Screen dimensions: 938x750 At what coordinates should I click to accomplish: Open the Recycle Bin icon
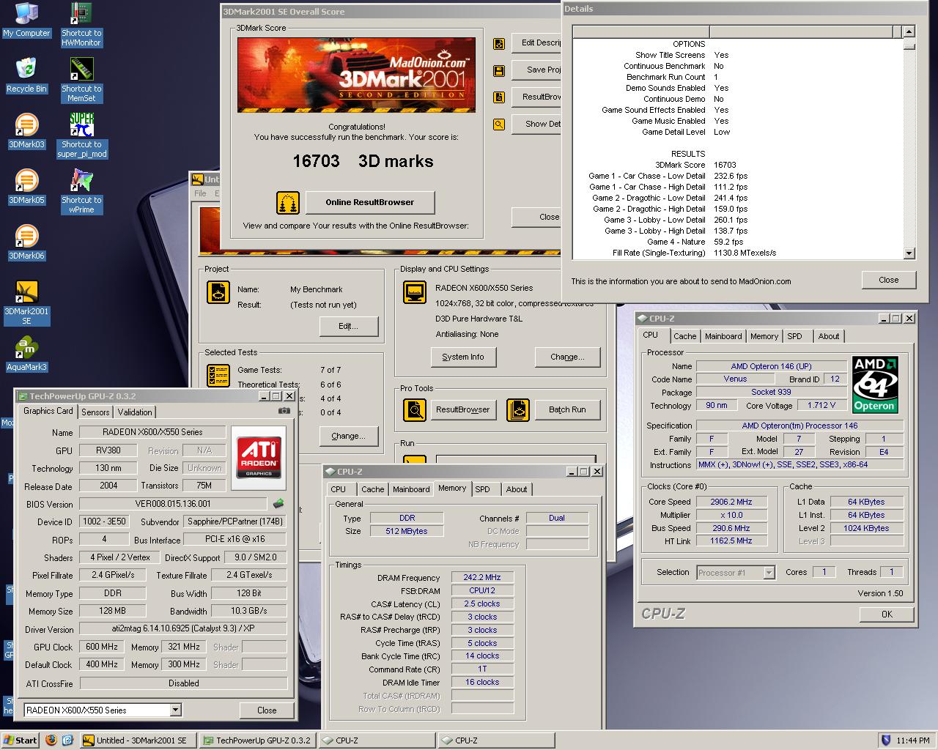26,75
